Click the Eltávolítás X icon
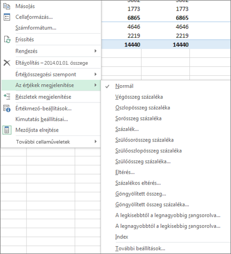 click(7, 63)
